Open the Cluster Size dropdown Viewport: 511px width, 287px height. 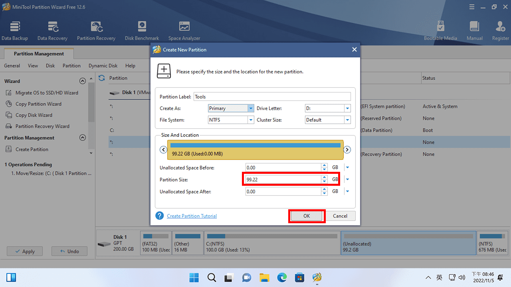[347, 120]
